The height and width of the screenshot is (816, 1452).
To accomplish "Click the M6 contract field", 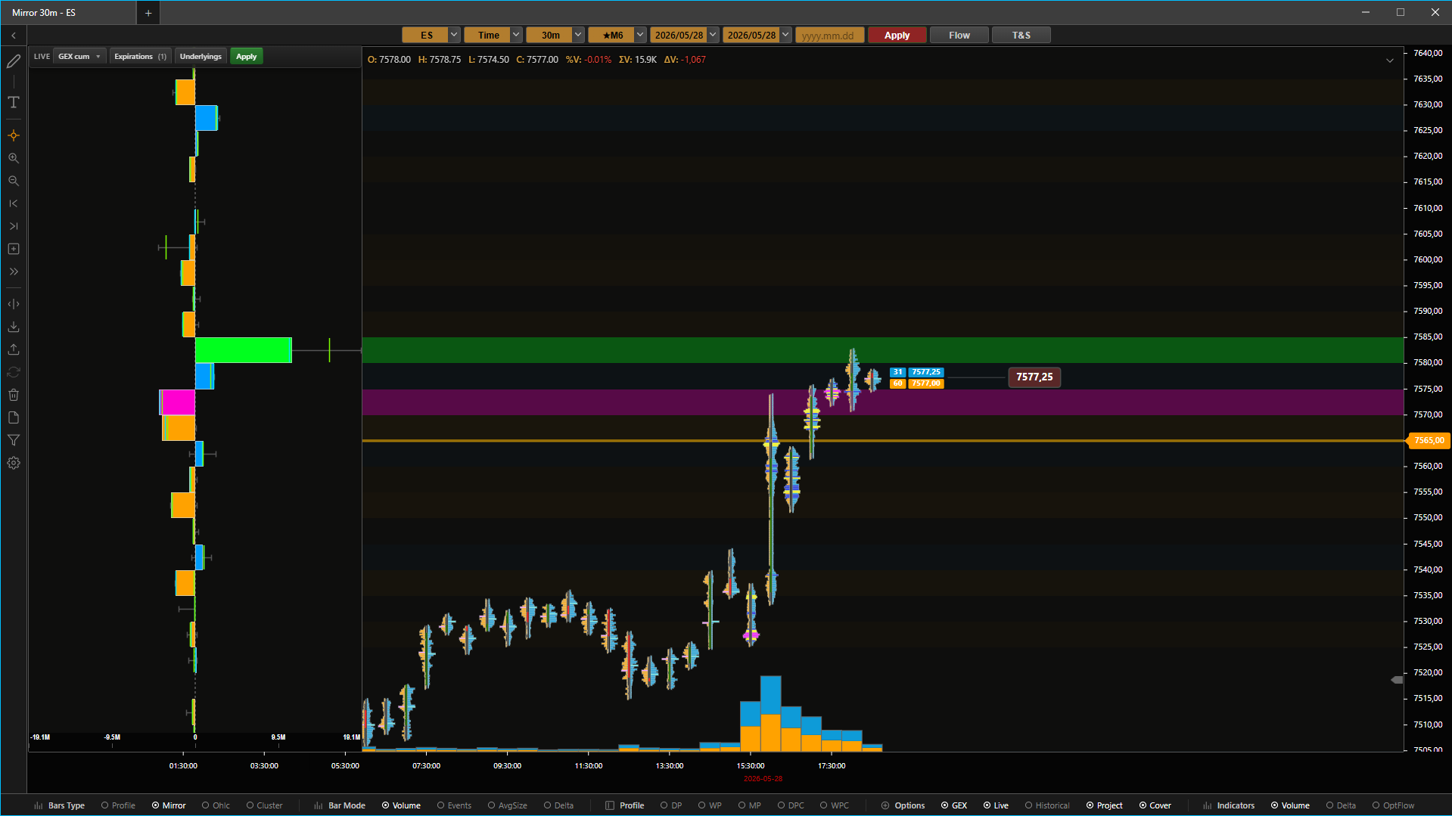I will click(x=611, y=35).
